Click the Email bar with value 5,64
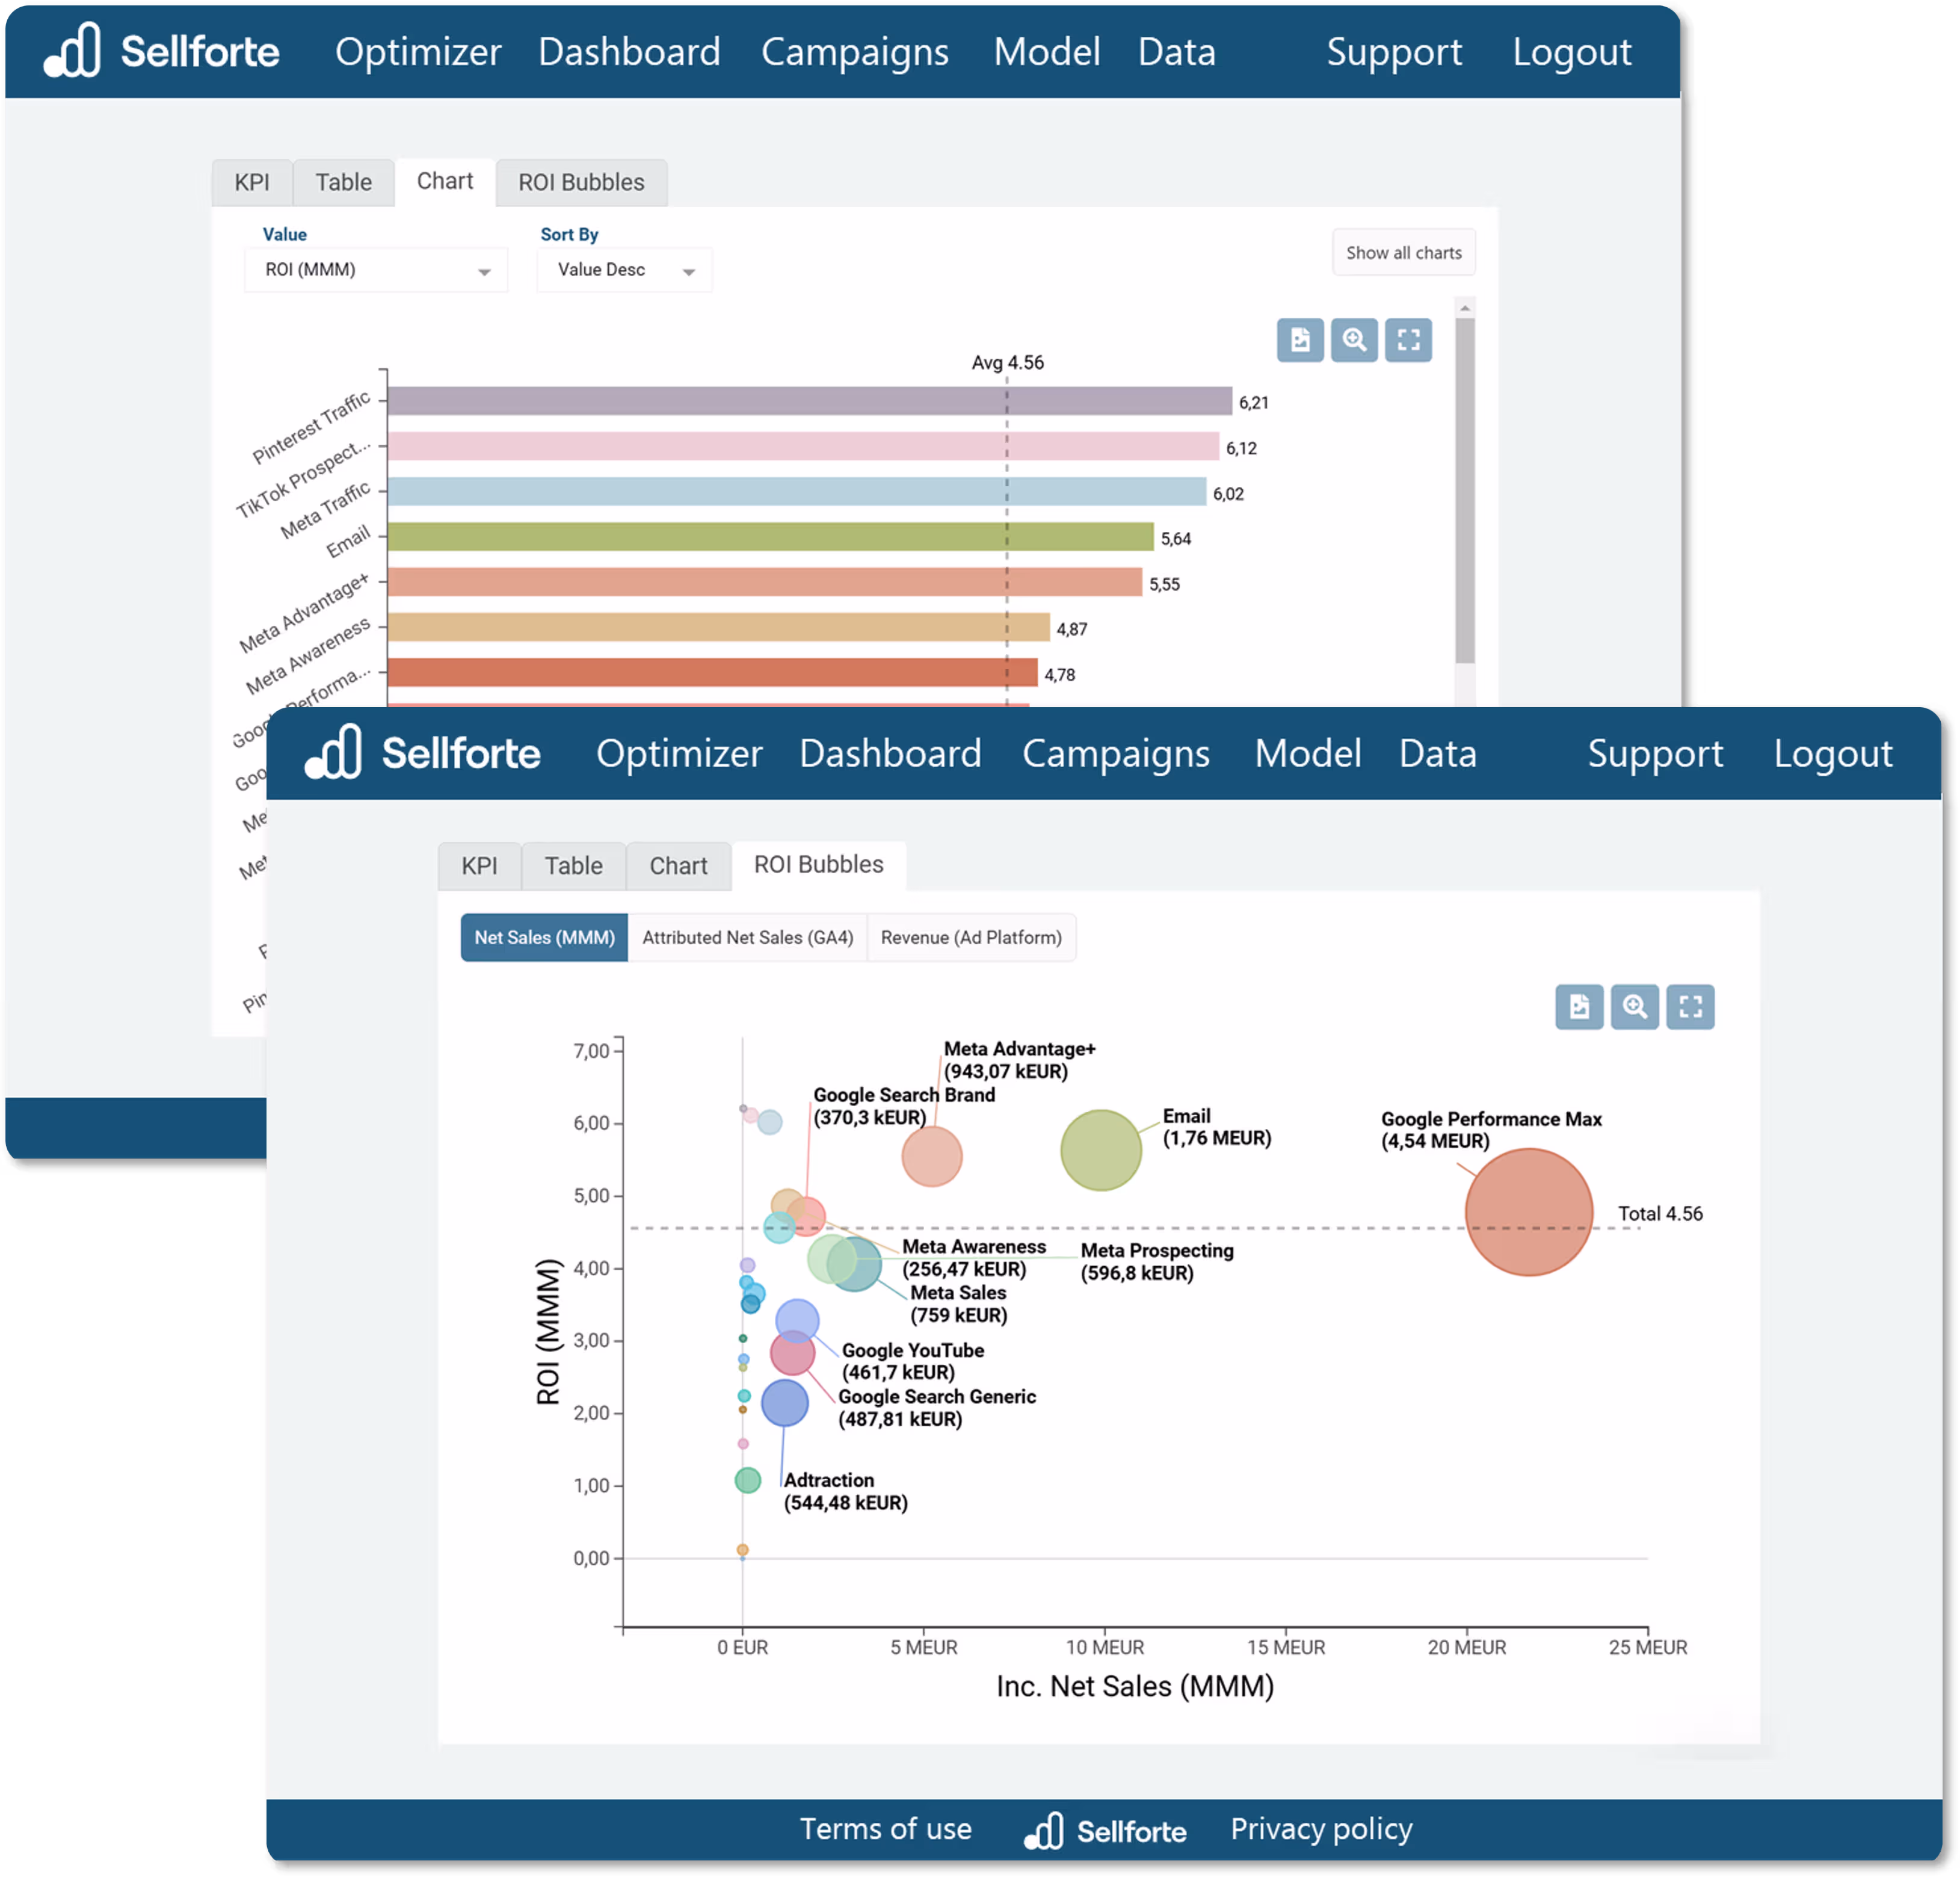This screenshot has height=1883, width=1960. coord(770,536)
